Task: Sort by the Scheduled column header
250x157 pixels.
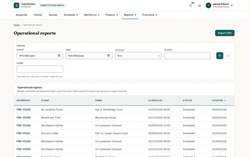Action: (155, 100)
